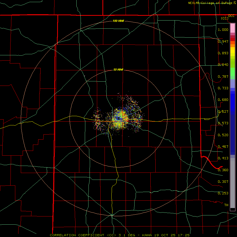Select the 0.520 legend value
The height and width of the screenshot is (237, 237).
point(223,135)
